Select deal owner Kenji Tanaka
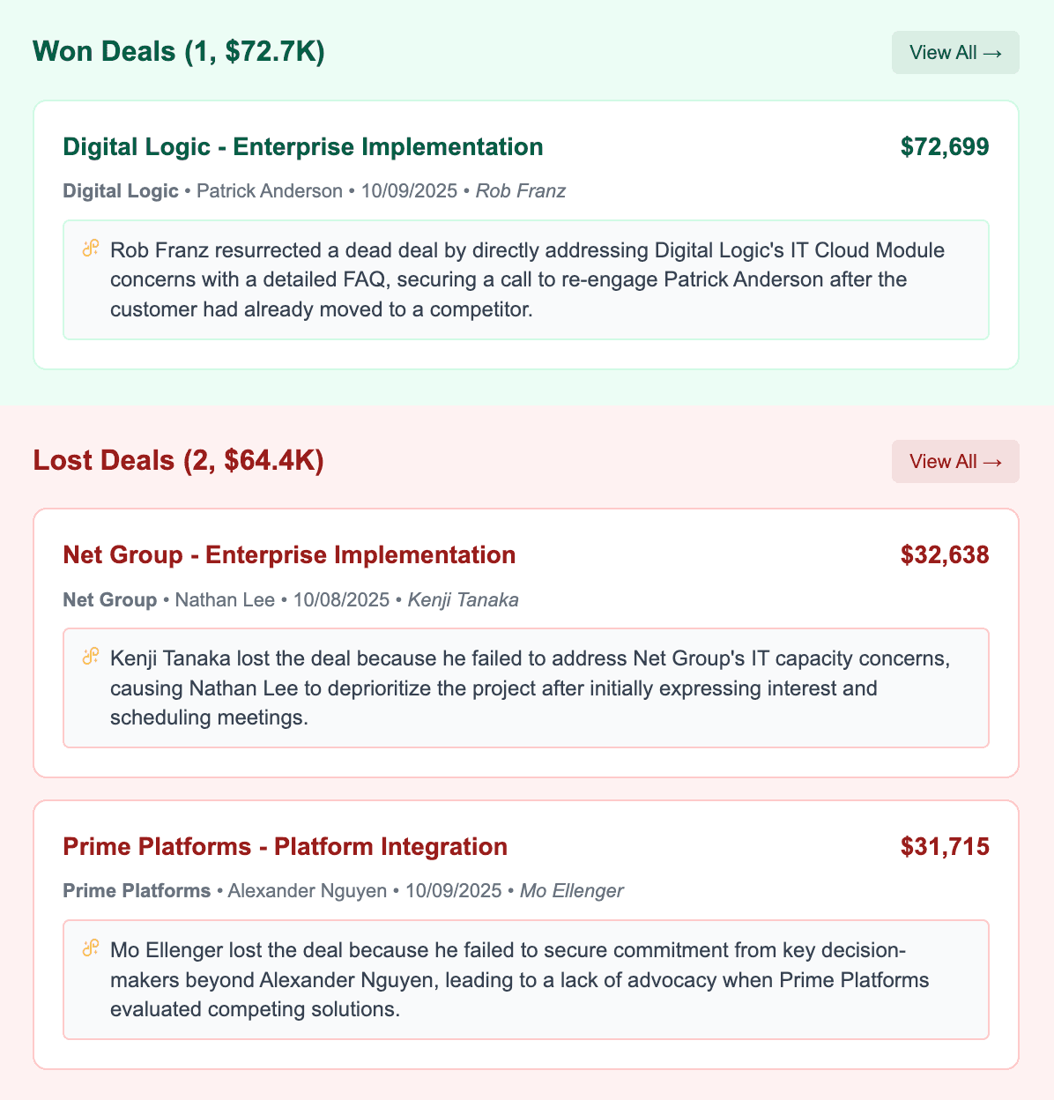The image size is (1054, 1100). pos(463,600)
